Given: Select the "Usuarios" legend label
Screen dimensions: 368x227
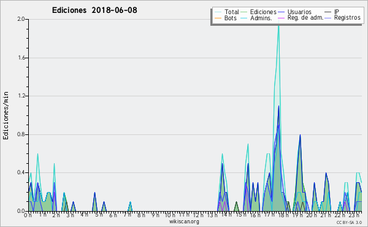Looking at the screenshot, I should coord(299,12).
